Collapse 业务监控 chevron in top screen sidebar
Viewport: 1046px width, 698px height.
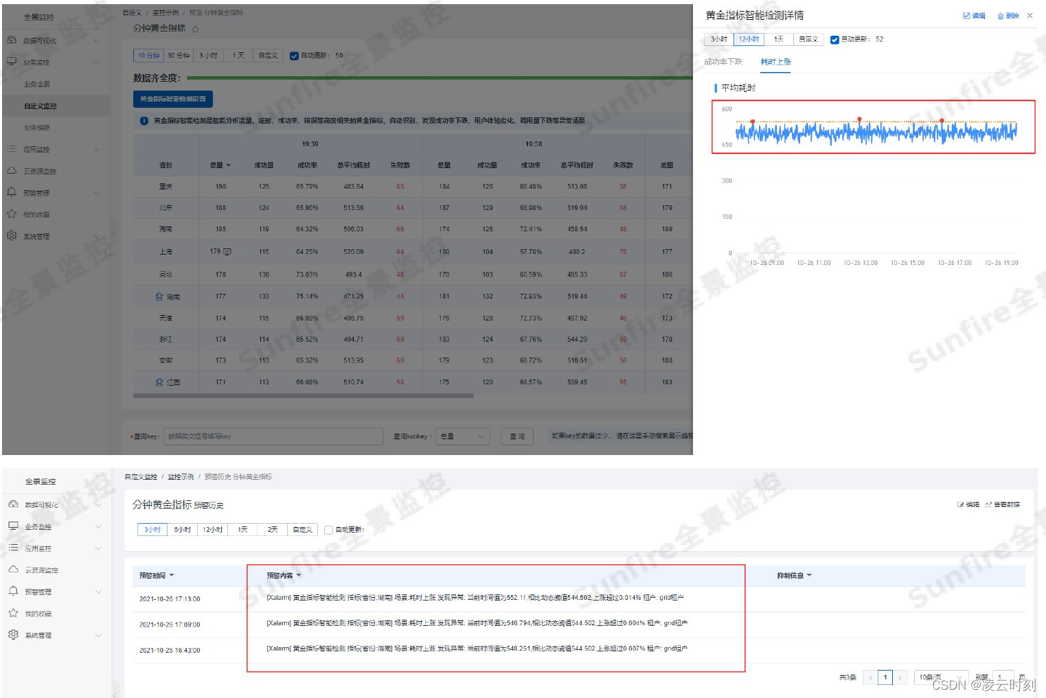pyautogui.click(x=96, y=62)
